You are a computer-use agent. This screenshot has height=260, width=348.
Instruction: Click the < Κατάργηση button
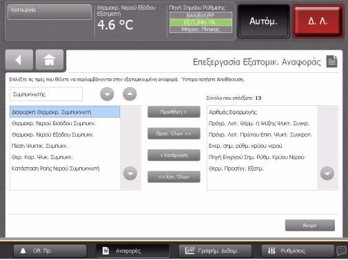(174, 155)
